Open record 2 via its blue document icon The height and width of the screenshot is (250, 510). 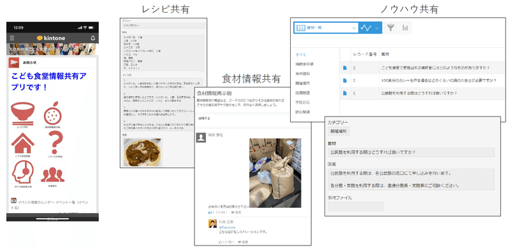345,80
